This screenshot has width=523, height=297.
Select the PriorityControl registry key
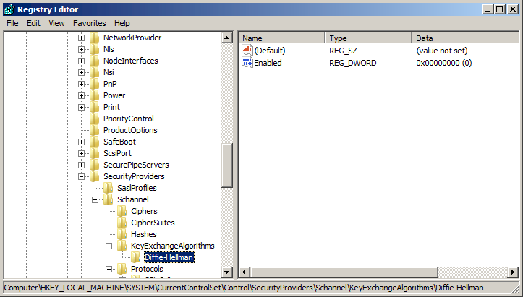tap(129, 119)
